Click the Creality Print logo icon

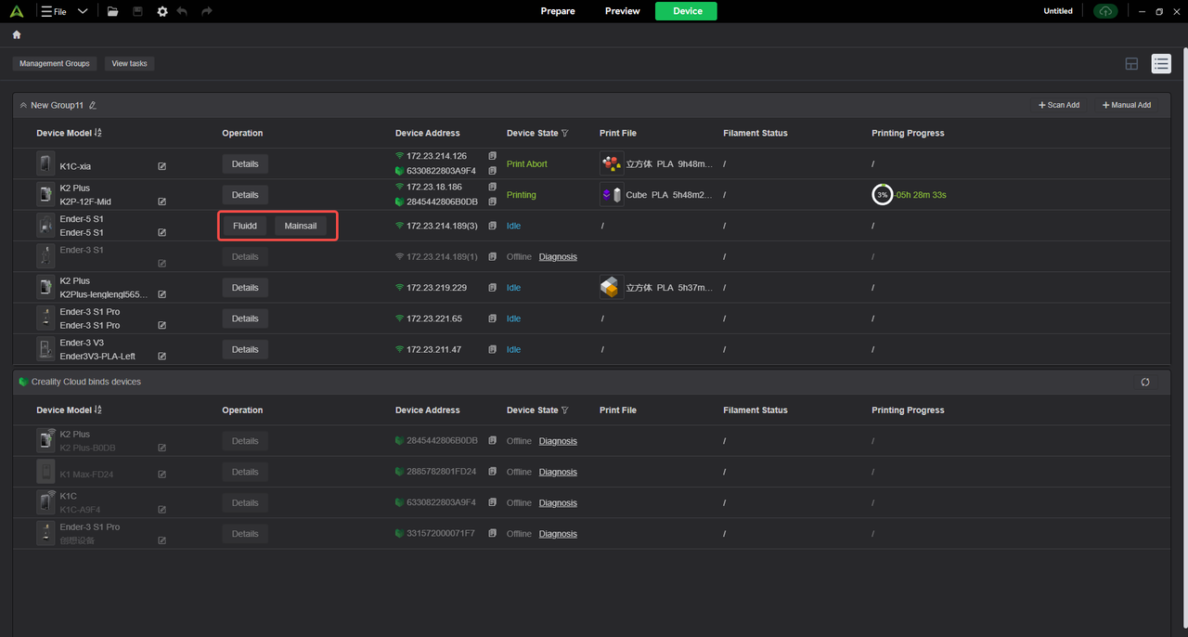point(18,11)
